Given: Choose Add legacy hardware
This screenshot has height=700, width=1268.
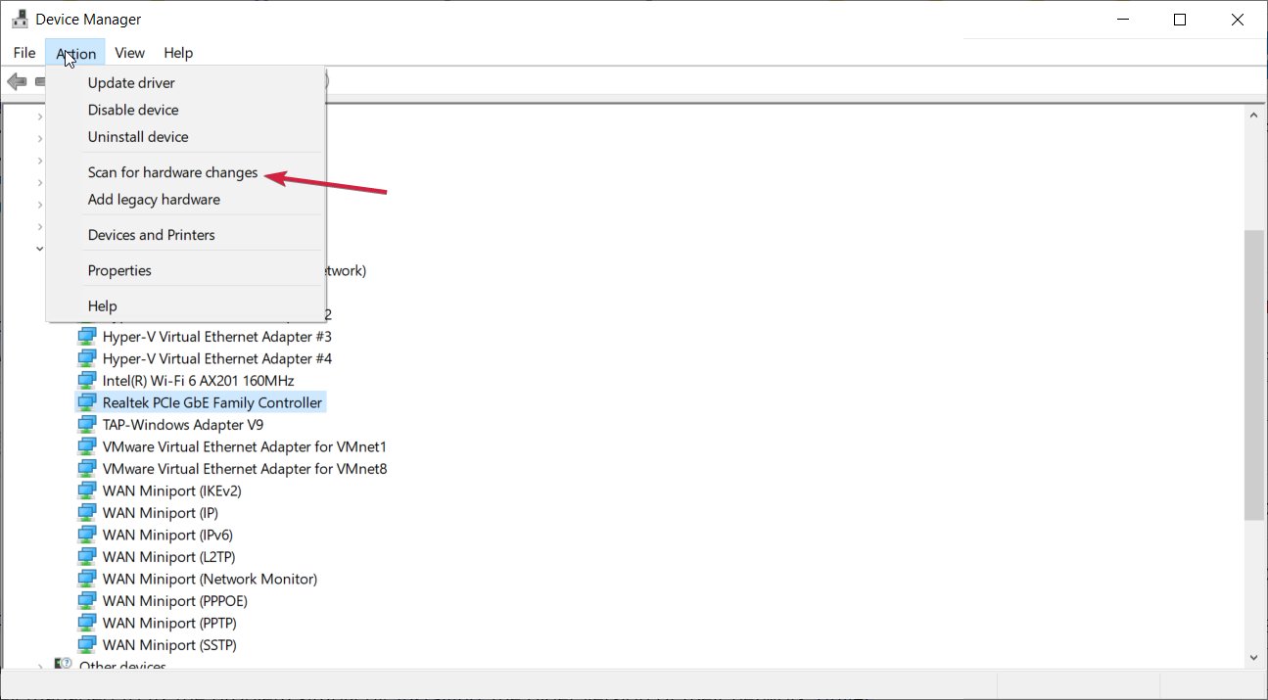Looking at the screenshot, I should click(x=185, y=199).
